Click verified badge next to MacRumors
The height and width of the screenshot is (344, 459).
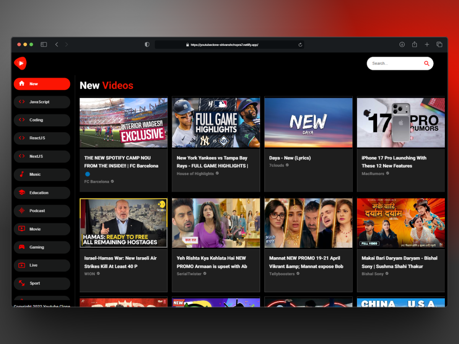(387, 173)
